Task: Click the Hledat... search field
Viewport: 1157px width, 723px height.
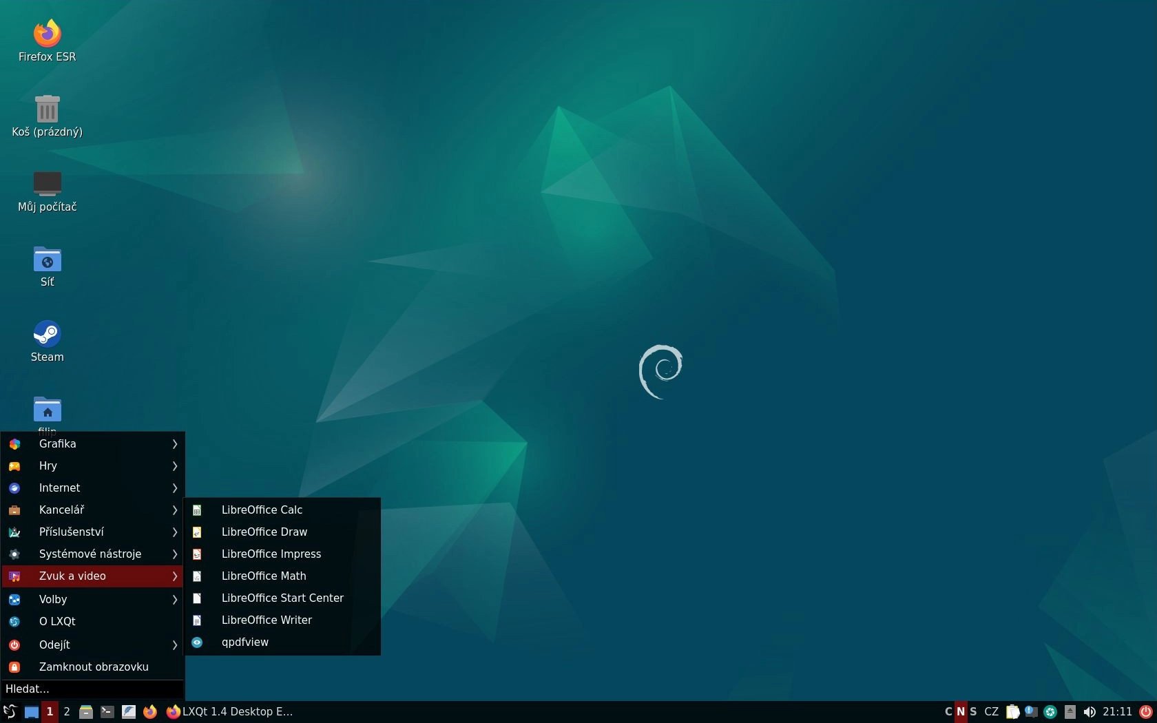Action: point(93,689)
